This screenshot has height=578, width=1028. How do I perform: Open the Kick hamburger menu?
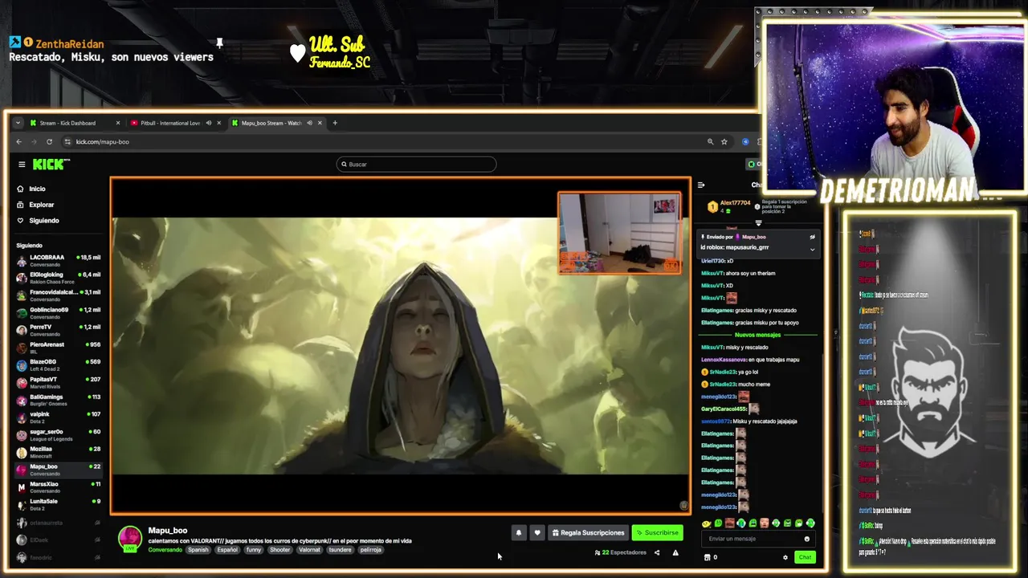(x=22, y=165)
